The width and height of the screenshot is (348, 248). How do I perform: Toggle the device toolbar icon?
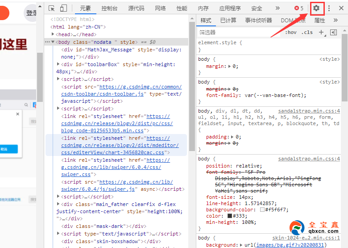[x=63, y=8]
